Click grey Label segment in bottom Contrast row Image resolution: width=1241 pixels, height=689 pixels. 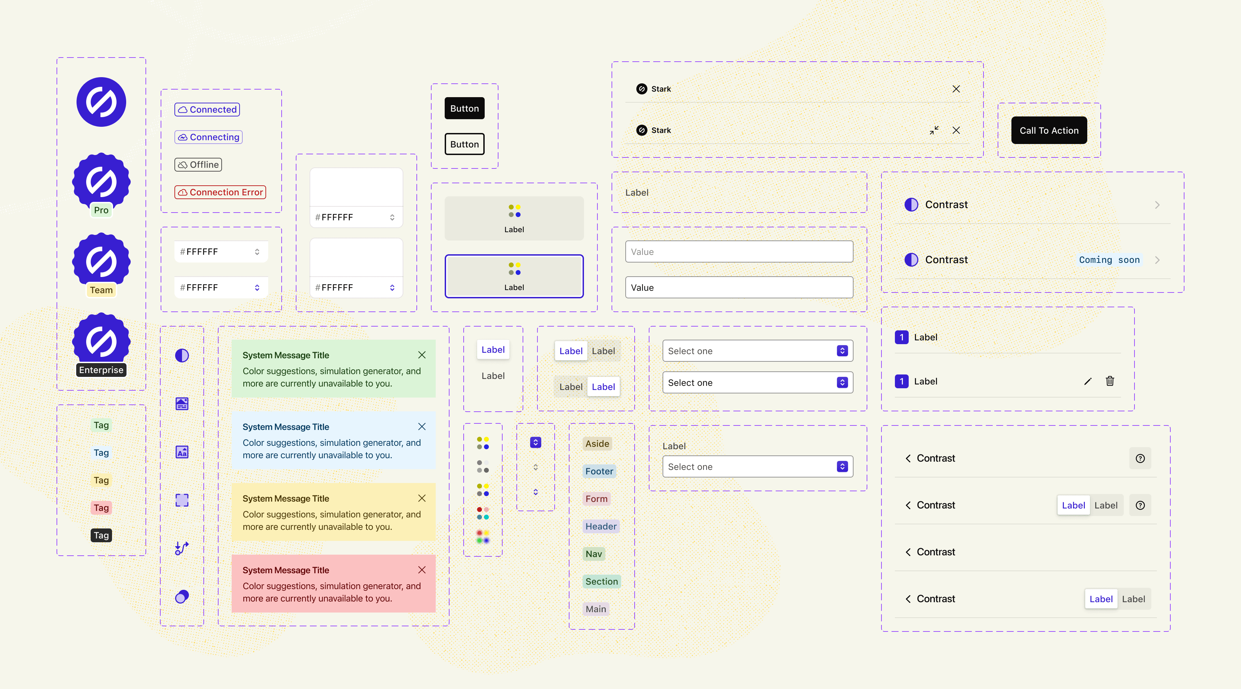(1133, 599)
